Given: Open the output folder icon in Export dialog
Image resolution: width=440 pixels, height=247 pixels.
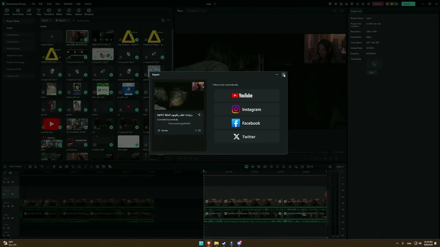Looking at the screenshot, I should [x=199, y=130].
